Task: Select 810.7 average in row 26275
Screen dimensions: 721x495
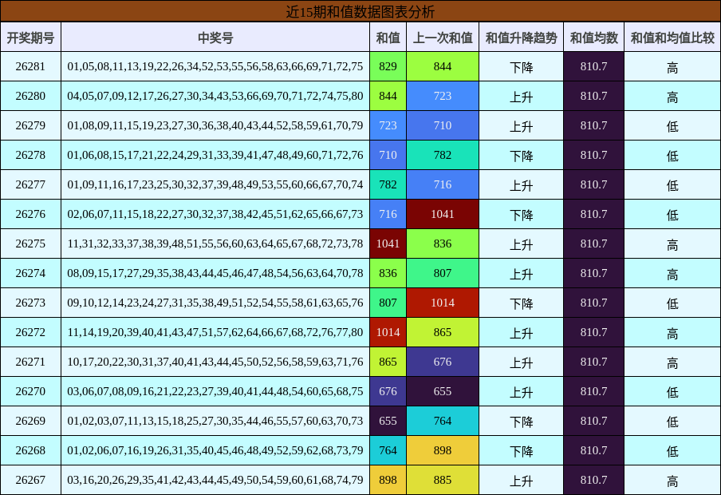Action: tap(593, 244)
